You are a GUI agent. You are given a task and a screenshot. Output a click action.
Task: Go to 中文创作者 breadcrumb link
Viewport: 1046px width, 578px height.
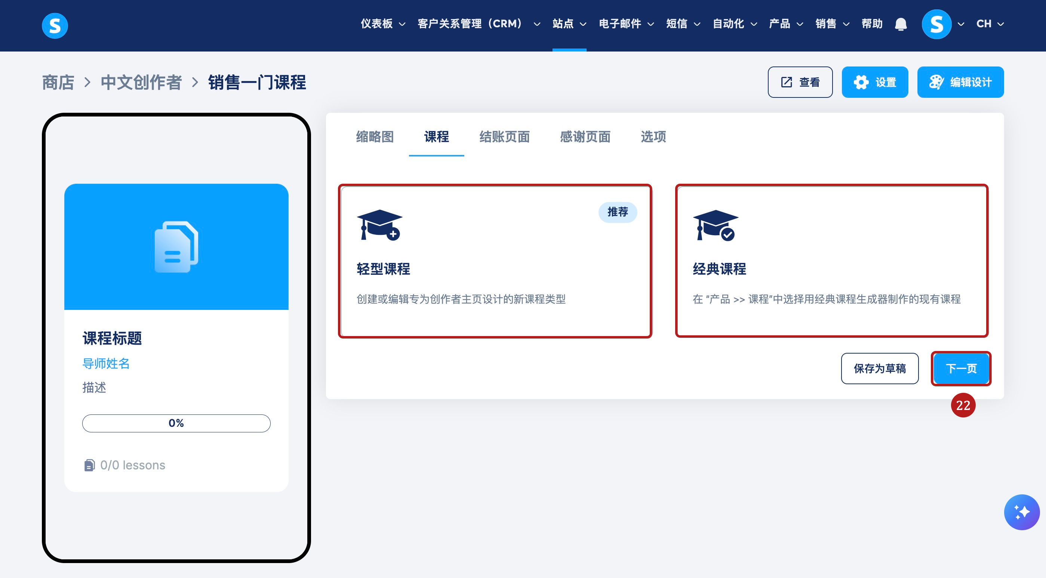[141, 83]
